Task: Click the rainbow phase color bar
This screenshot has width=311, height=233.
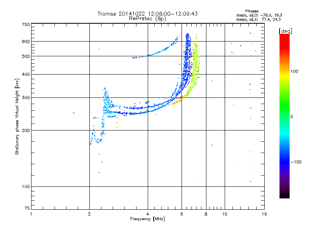Action: point(285,116)
